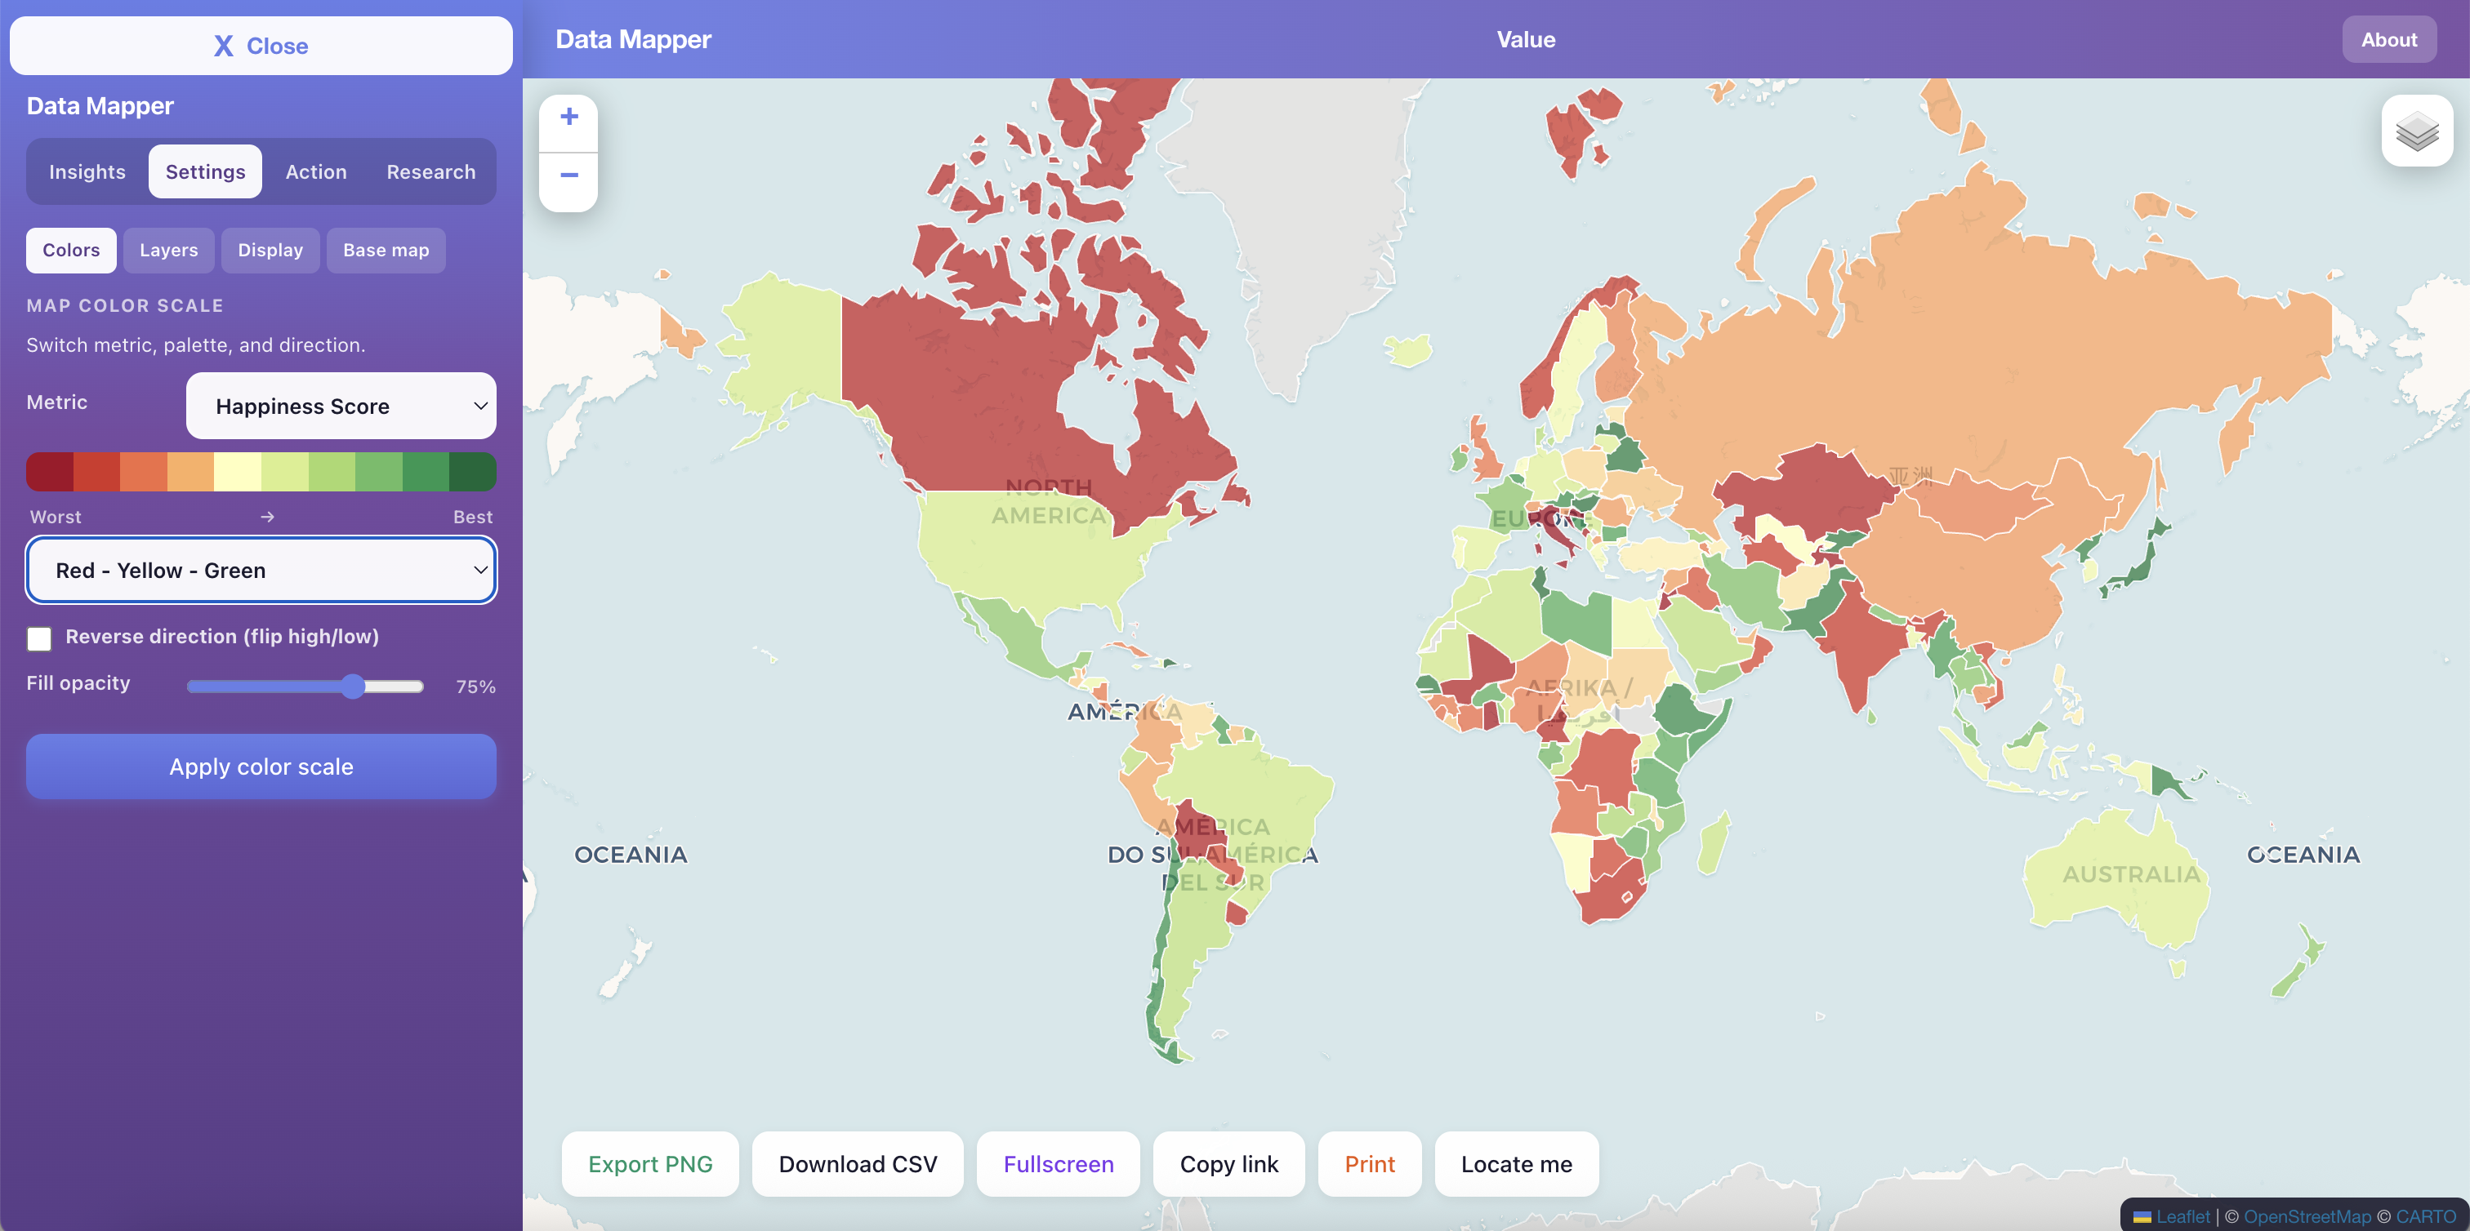Screen dimensions: 2470x1231
Task: Select the Base map sub-tab
Action: [386, 250]
